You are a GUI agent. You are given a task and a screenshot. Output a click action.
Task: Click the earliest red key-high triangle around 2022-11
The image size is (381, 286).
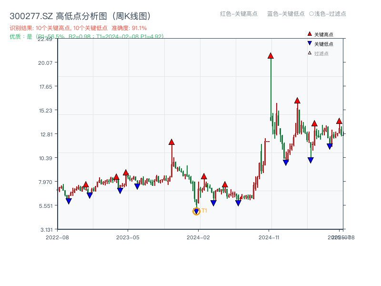click(x=86, y=184)
